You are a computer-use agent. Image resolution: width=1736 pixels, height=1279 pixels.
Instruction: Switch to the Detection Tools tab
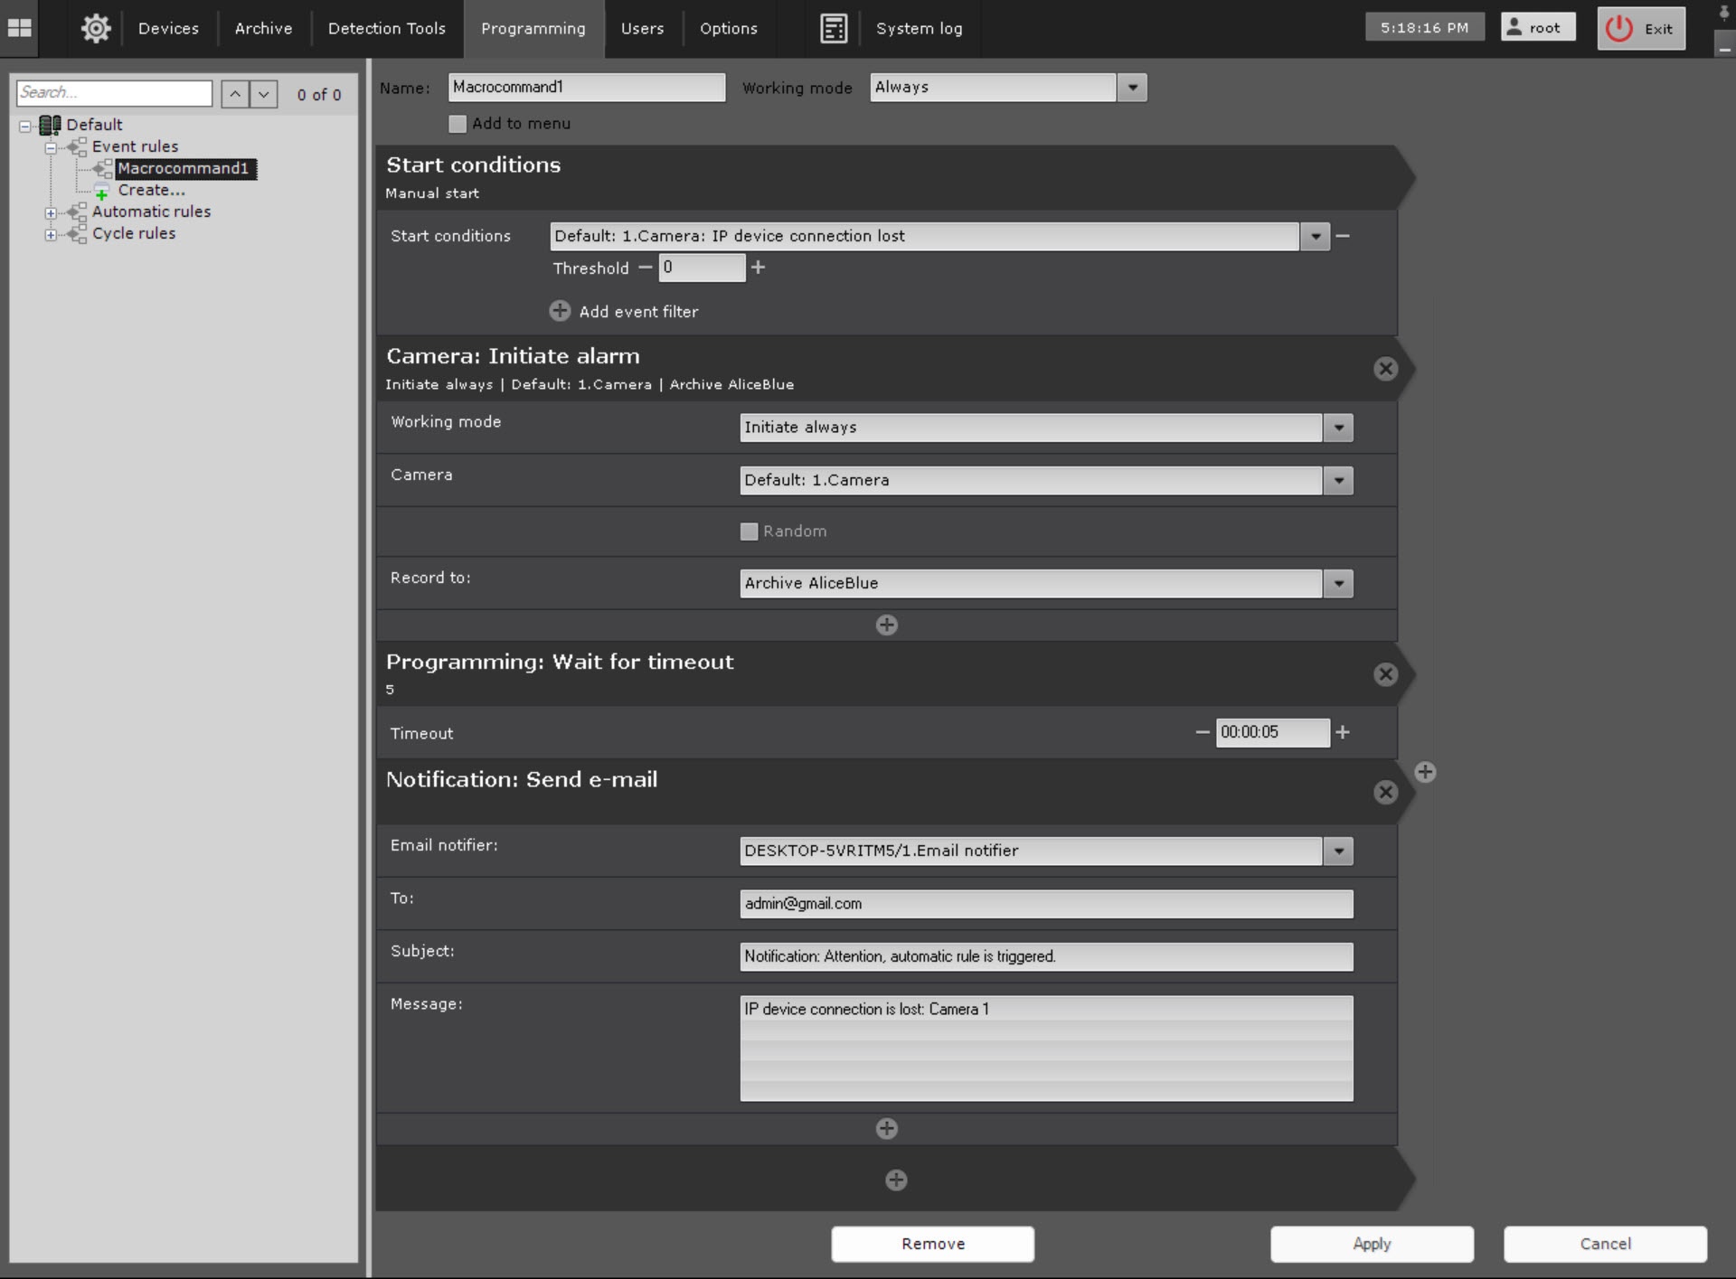click(x=386, y=28)
